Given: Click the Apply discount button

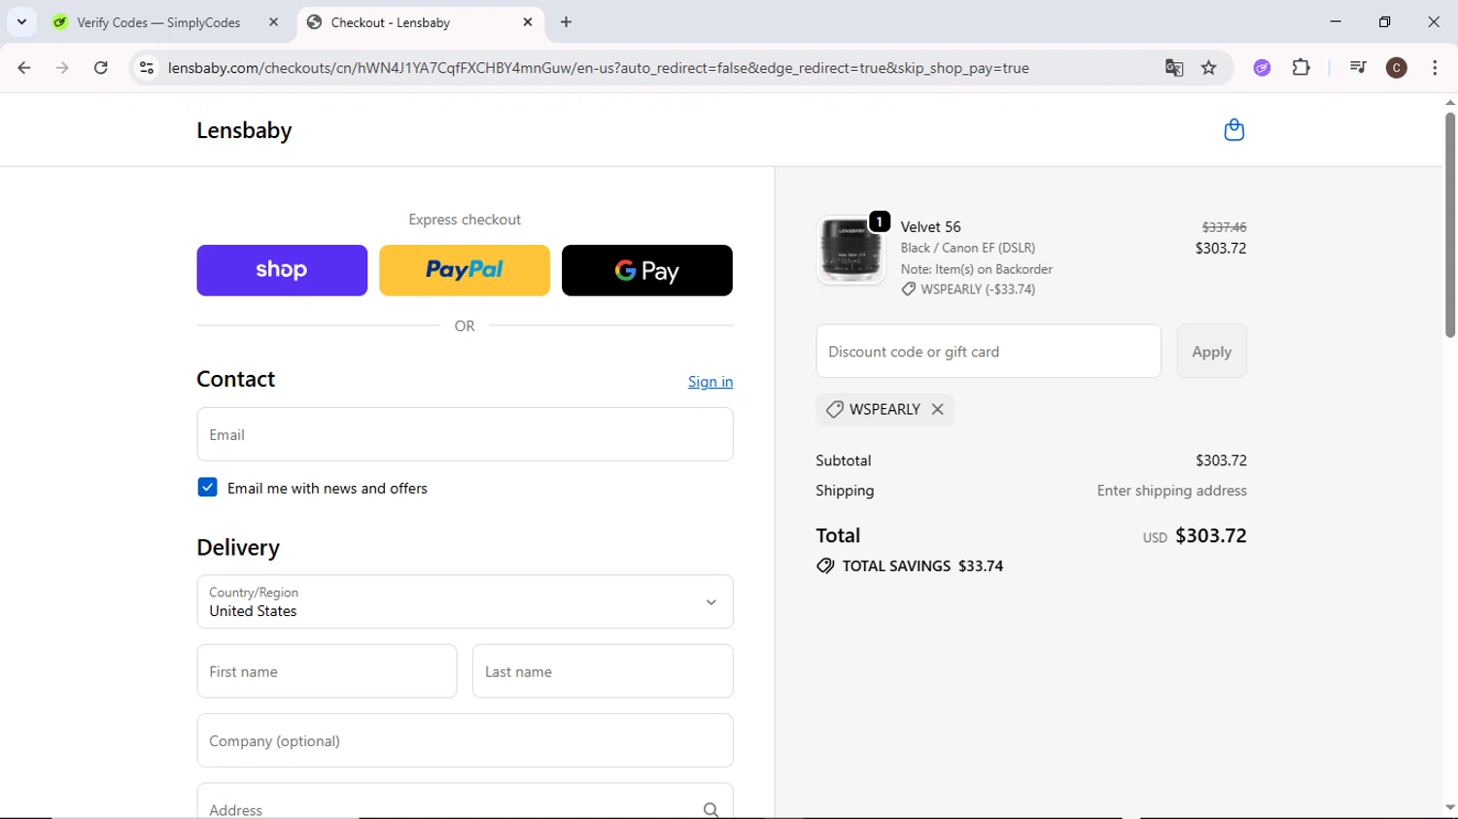Looking at the screenshot, I should (x=1211, y=352).
